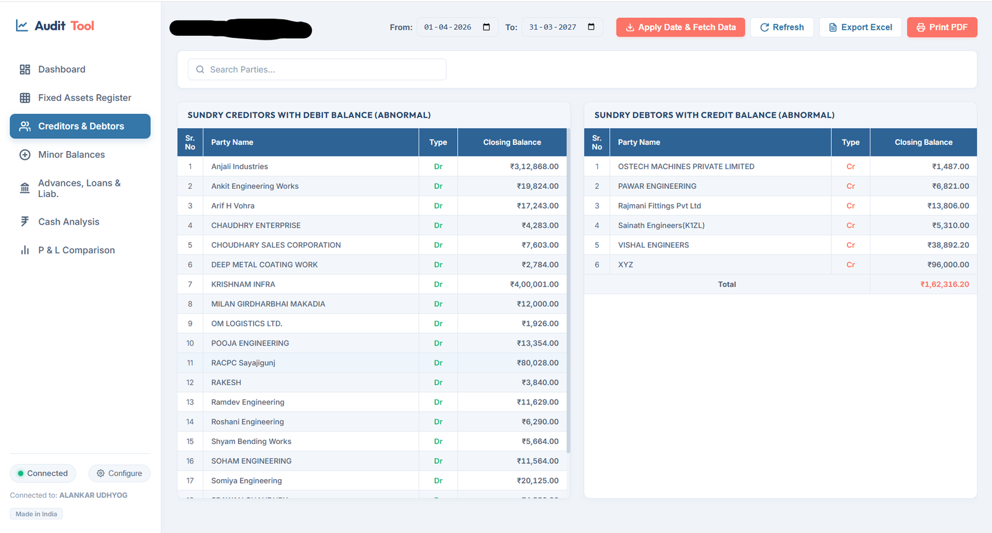Click OM LOGISTICS LTD. party
Viewport: 992px width, 533px height.
tap(247, 324)
